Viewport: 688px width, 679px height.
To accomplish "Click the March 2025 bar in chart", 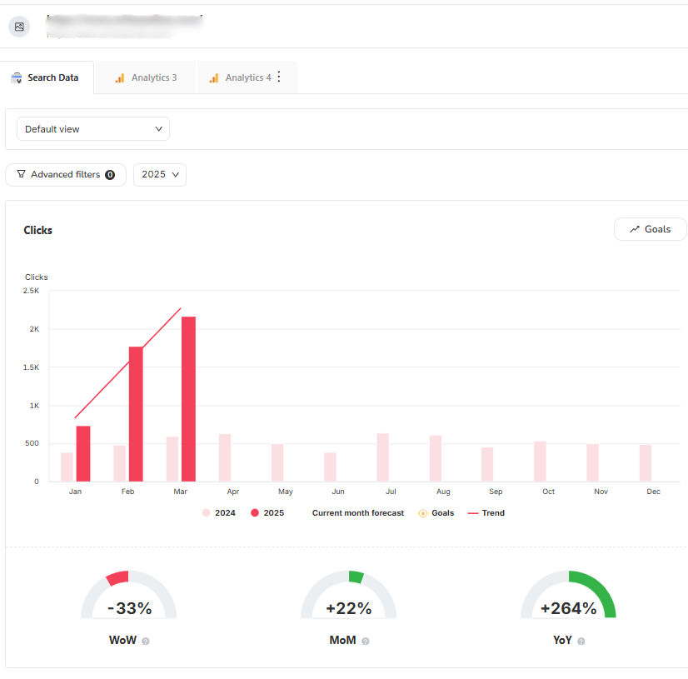I will pyautogui.click(x=188, y=398).
